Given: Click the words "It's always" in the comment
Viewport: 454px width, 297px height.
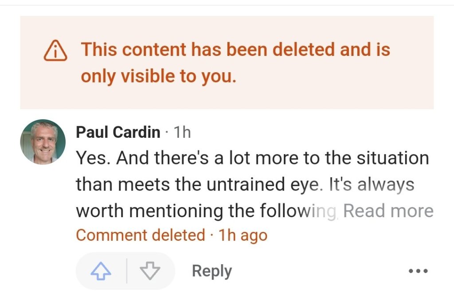Looking at the screenshot, I should (372, 184).
